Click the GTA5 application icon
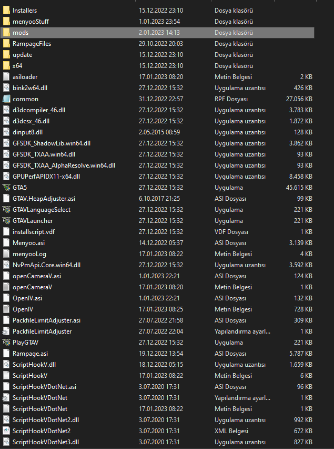 tap(6, 188)
